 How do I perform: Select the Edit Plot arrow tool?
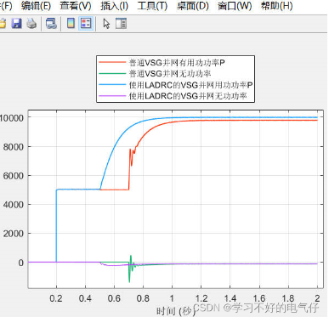point(106,24)
